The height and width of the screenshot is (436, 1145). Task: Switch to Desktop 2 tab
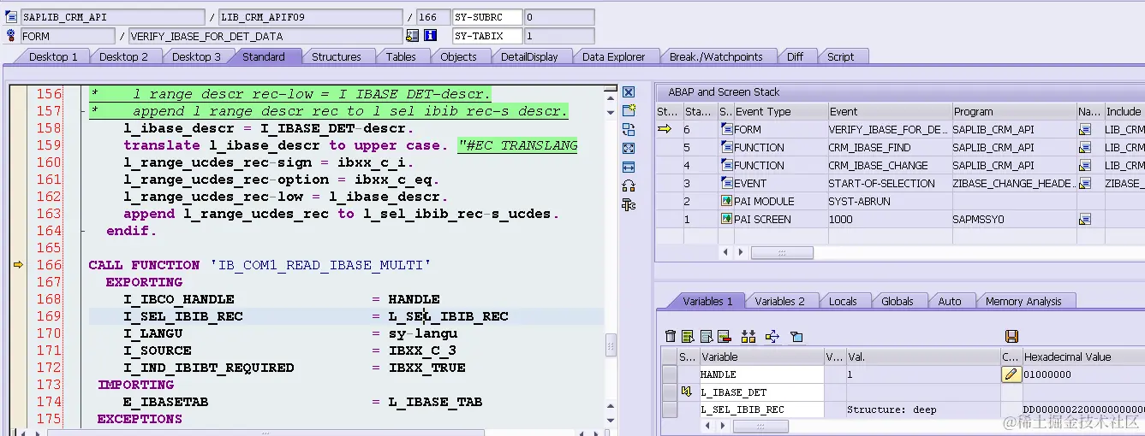(x=123, y=56)
